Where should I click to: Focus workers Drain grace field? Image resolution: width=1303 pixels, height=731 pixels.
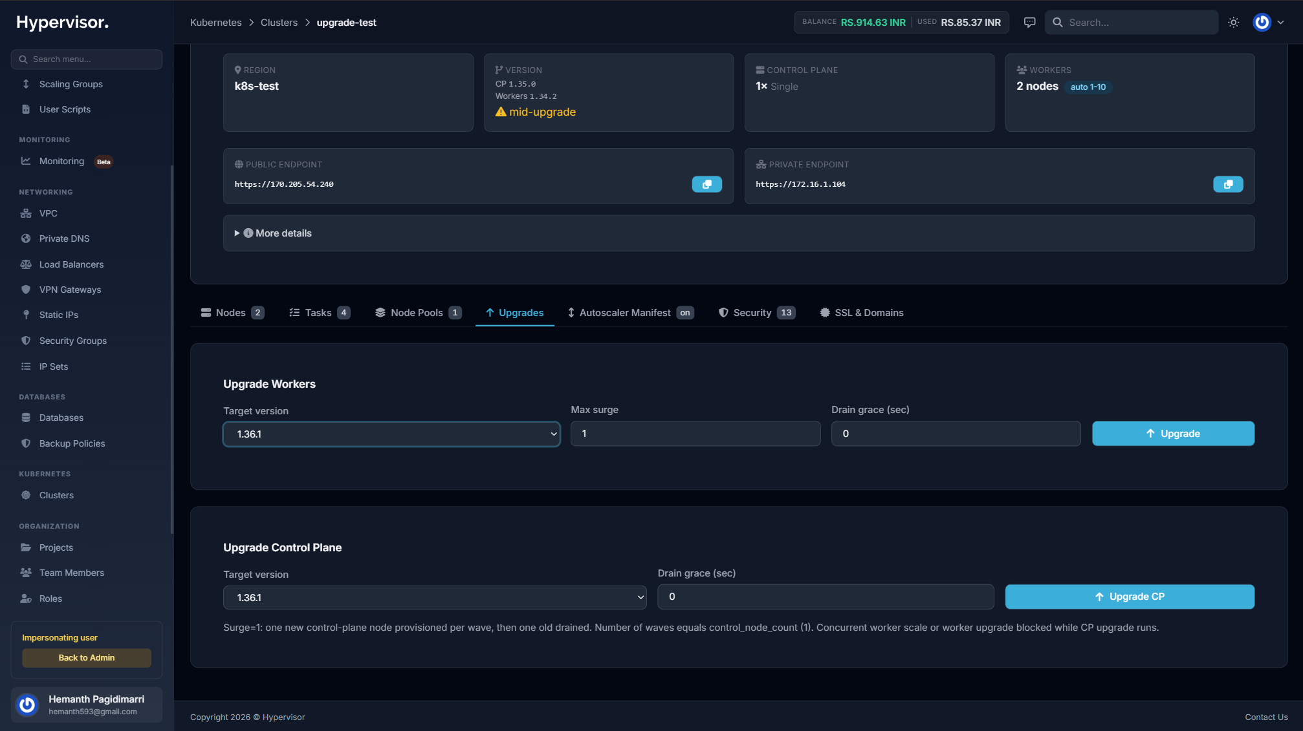[x=956, y=434]
